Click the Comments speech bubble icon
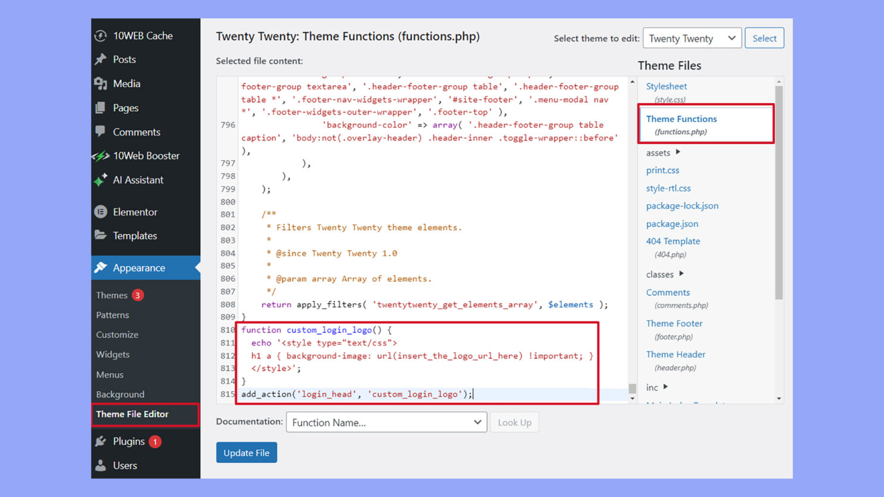This screenshot has height=497, width=884. click(101, 132)
